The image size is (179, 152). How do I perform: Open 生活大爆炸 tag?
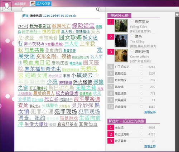coord(36,124)
